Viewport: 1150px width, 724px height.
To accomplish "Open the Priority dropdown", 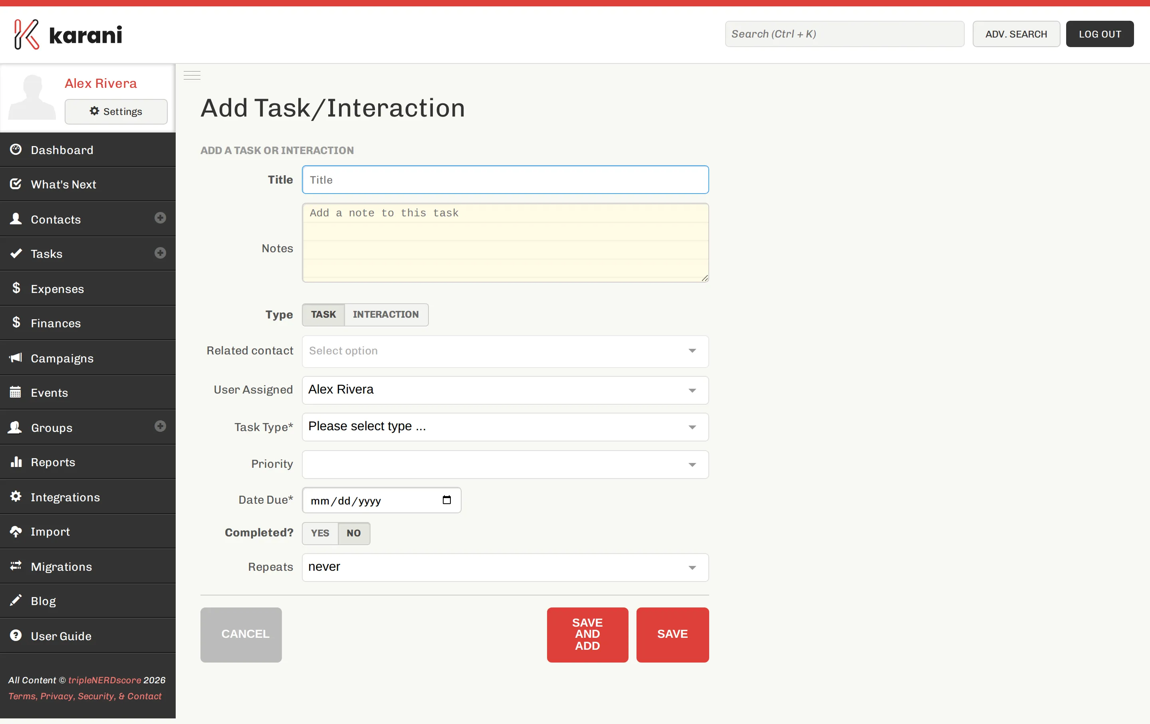I will pyautogui.click(x=505, y=464).
